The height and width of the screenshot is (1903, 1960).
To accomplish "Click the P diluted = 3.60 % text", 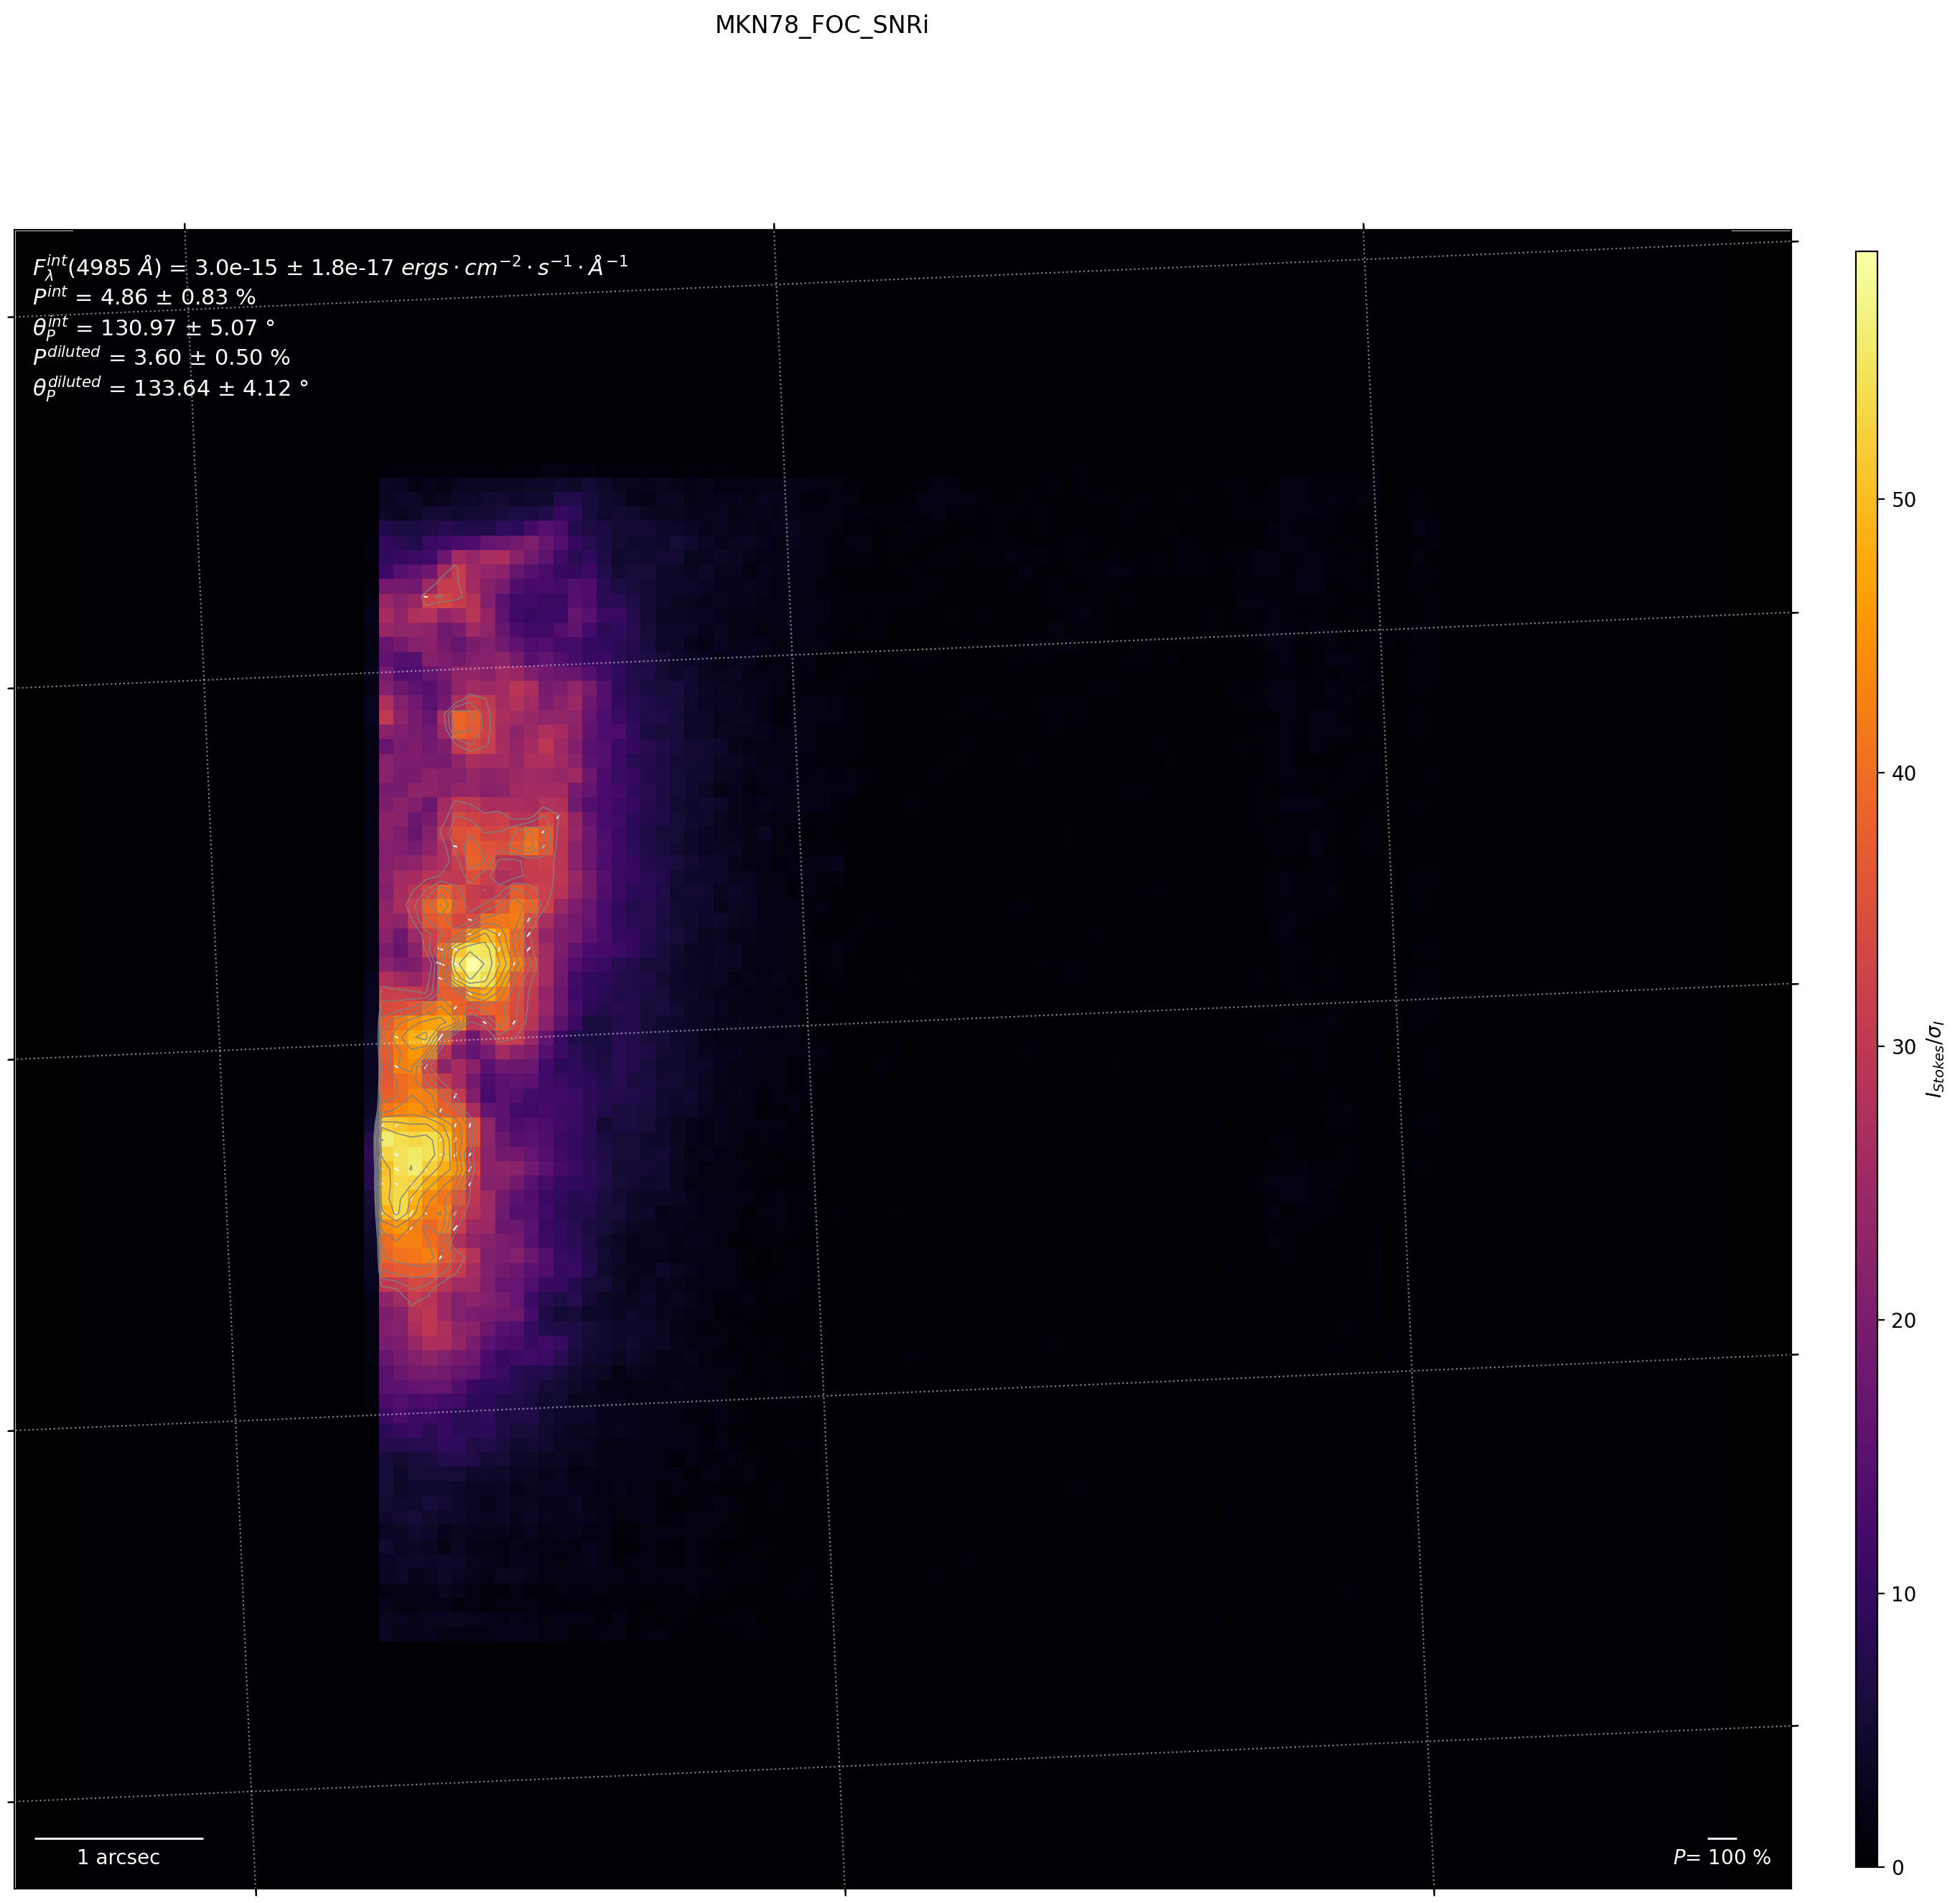I will (161, 357).
